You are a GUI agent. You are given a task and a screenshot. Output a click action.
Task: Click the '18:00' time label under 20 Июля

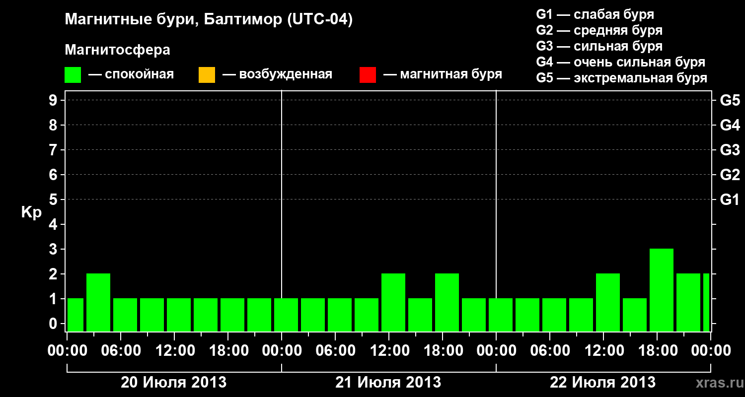click(229, 351)
